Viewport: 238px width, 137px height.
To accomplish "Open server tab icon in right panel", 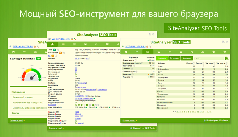I will 181,52.
